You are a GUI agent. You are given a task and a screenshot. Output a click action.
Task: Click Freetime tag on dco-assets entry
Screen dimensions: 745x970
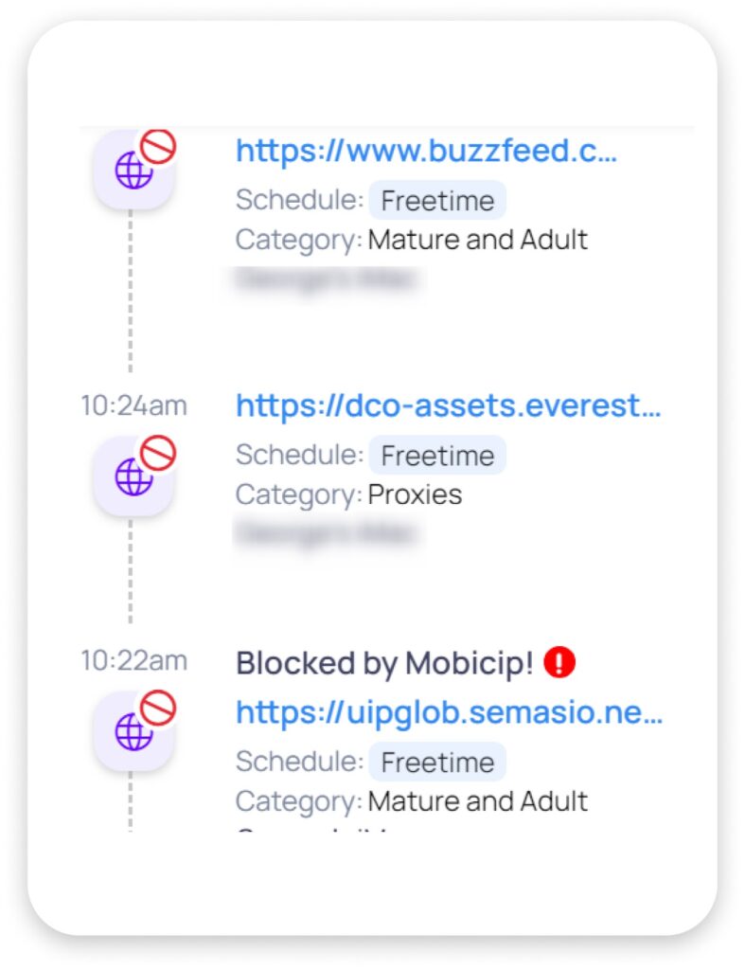pos(437,456)
